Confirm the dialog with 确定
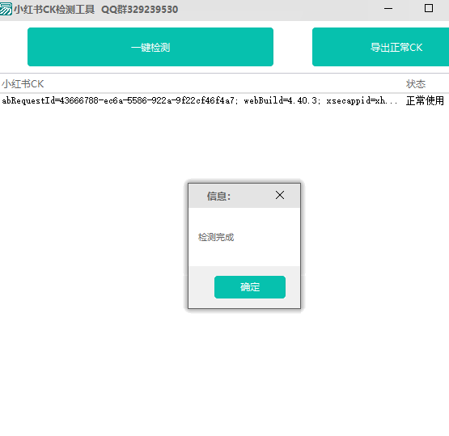This screenshot has height=436, width=449. (250, 287)
